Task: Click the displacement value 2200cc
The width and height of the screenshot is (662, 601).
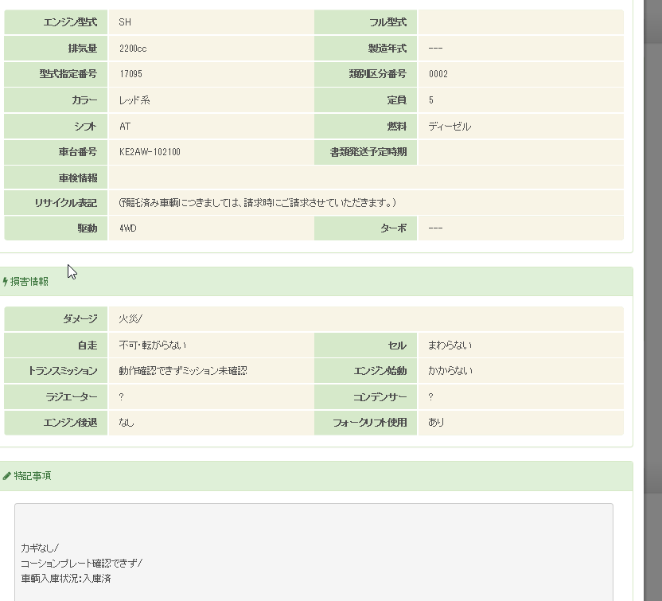Action: [x=133, y=49]
